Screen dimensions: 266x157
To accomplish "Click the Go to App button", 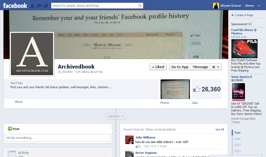I will point(180,67).
